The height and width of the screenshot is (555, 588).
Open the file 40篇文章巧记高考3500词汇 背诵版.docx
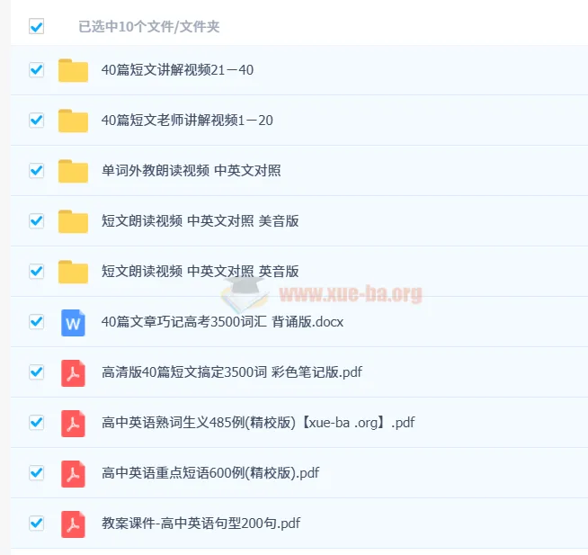(x=222, y=322)
